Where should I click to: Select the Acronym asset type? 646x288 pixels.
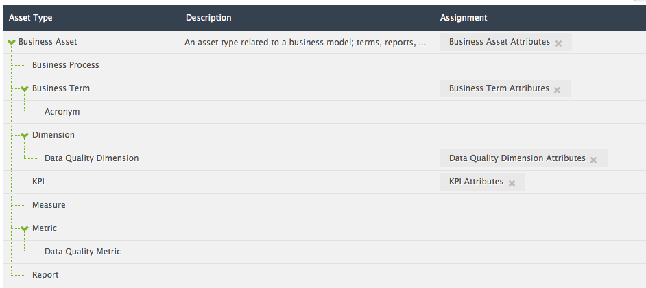point(62,112)
